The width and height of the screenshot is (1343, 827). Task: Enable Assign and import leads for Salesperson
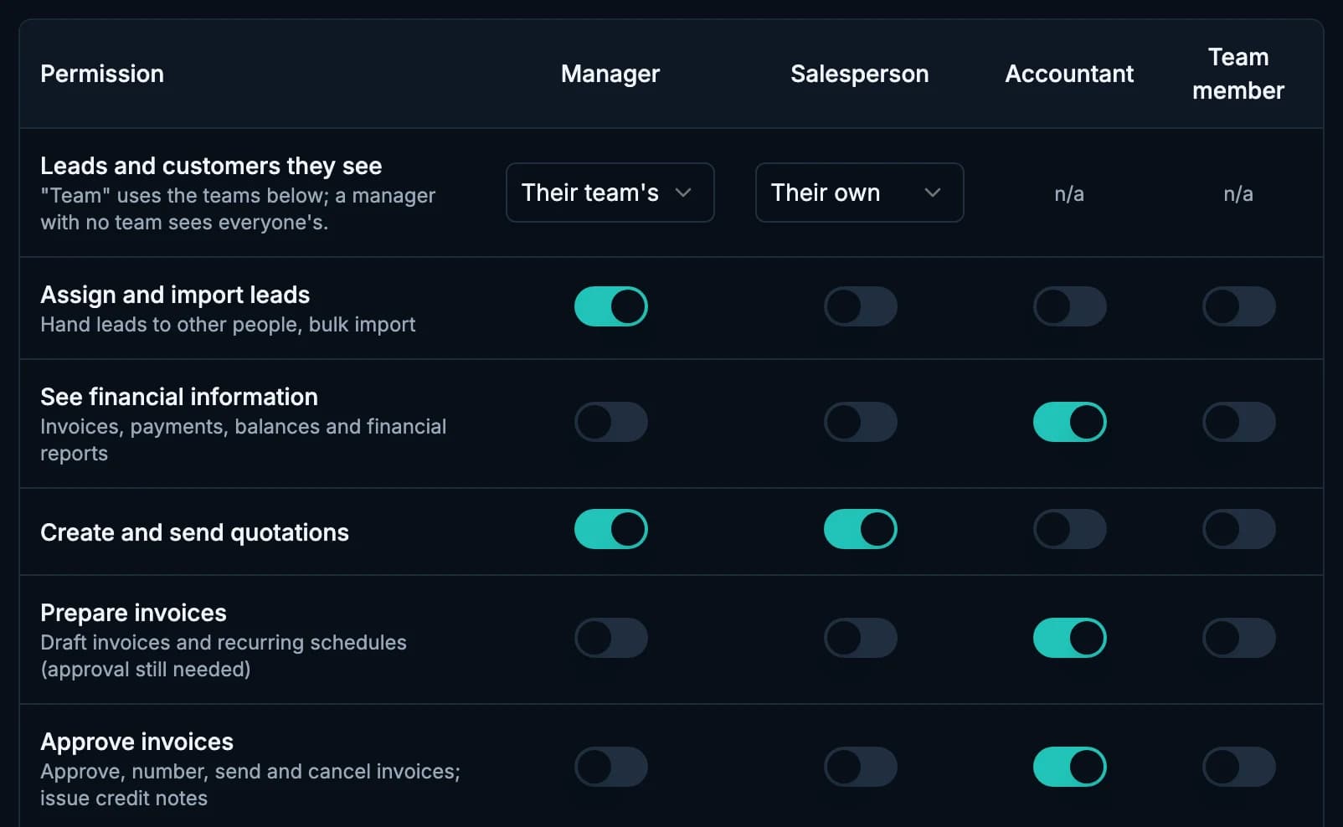860,306
